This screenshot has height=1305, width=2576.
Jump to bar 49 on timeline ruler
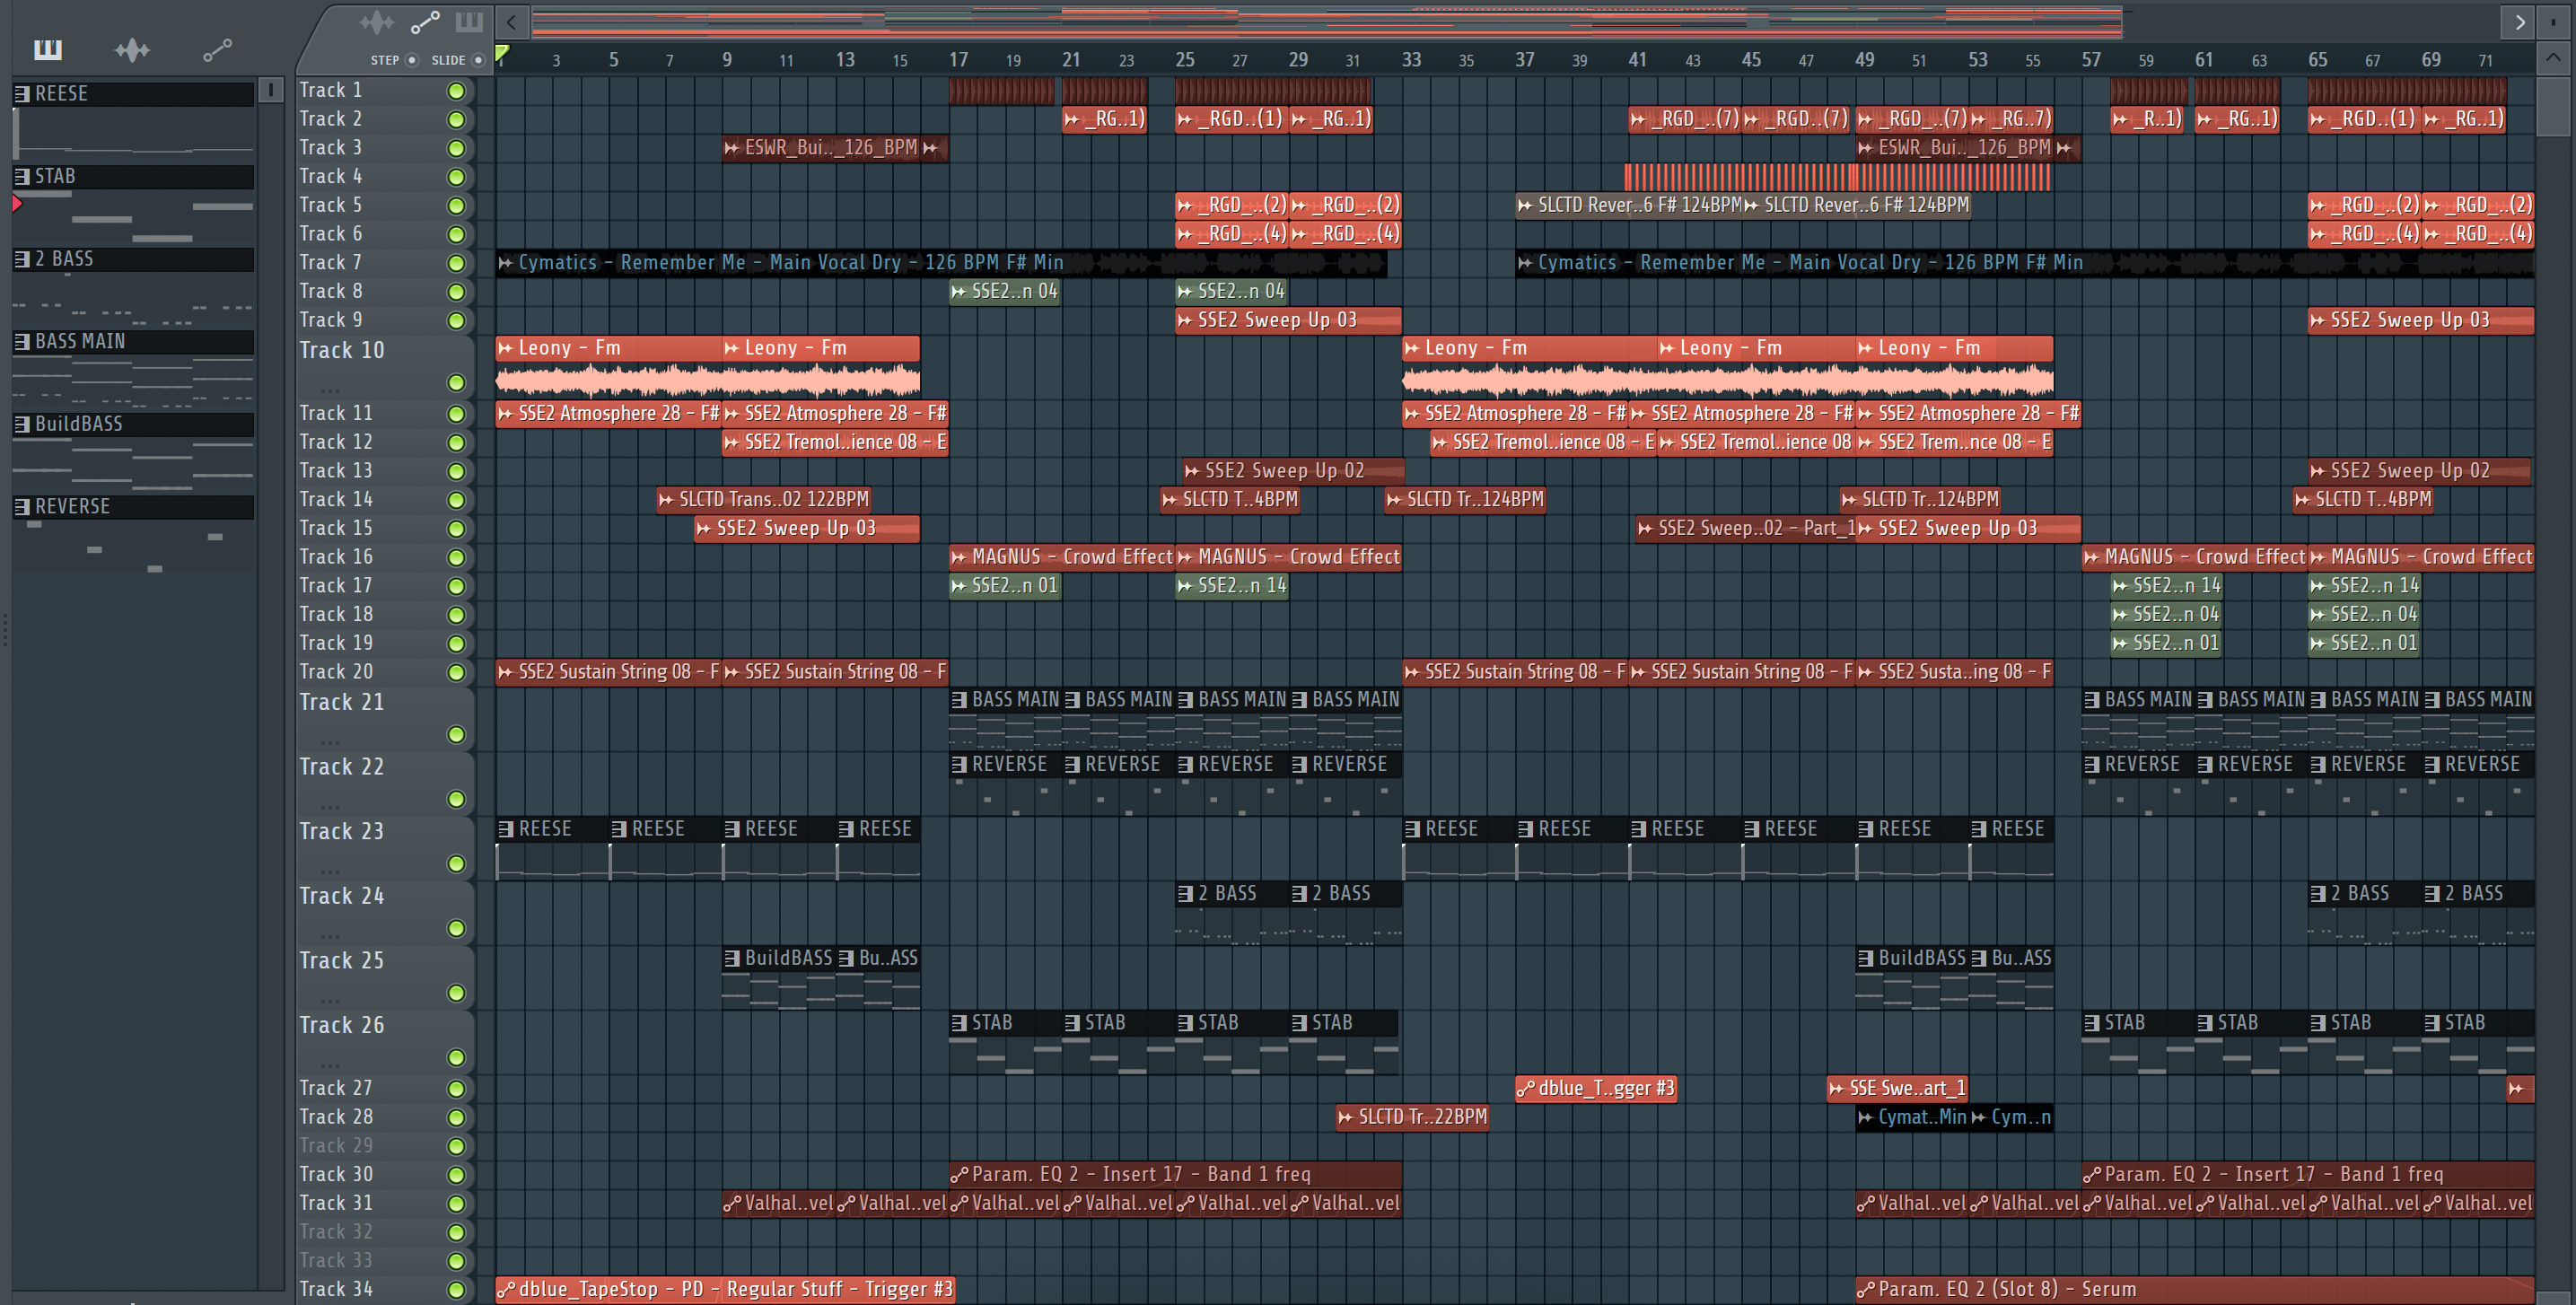coord(1864,60)
